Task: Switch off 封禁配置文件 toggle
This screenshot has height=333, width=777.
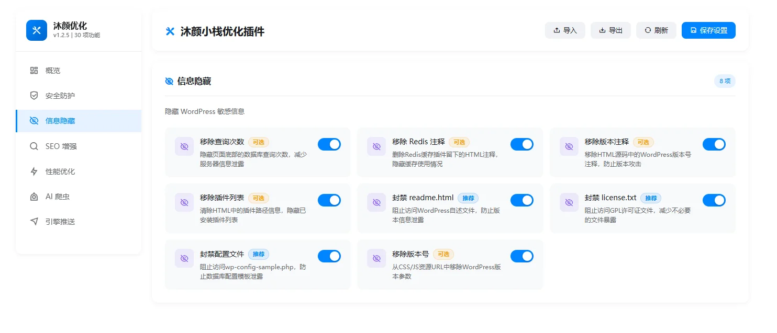Action: [329, 256]
